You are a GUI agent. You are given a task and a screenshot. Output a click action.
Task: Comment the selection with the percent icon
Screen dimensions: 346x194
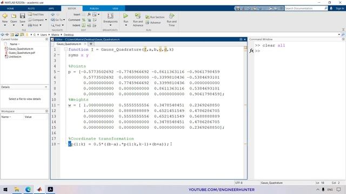tap(84, 20)
